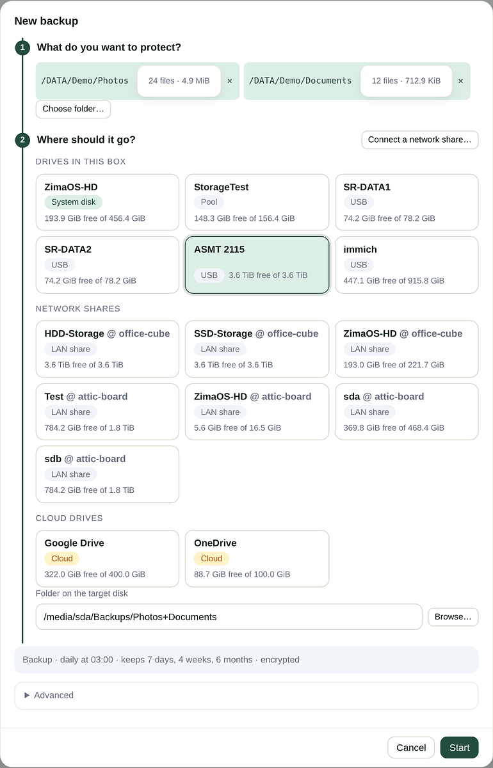Viewport: 493px width, 768px height.
Task: Select SSD-Storage @ office-cube share
Action: coord(257,349)
